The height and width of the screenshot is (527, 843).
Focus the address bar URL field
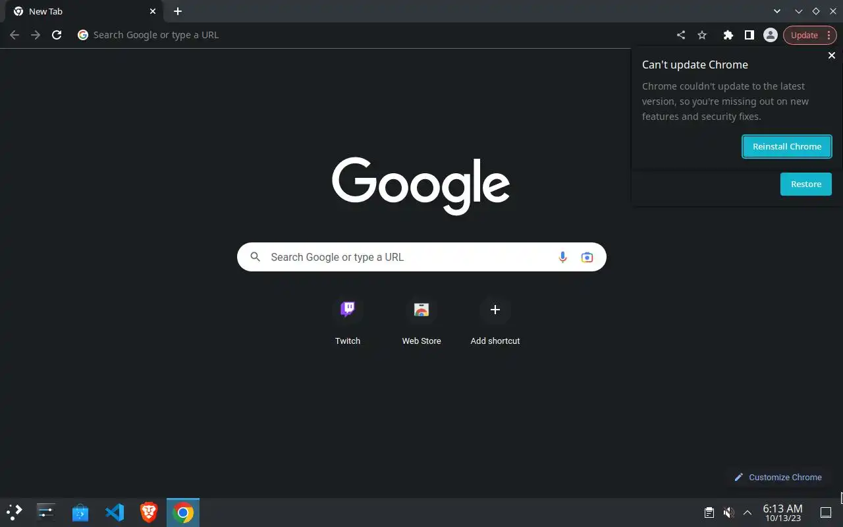click(x=372, y=35)
